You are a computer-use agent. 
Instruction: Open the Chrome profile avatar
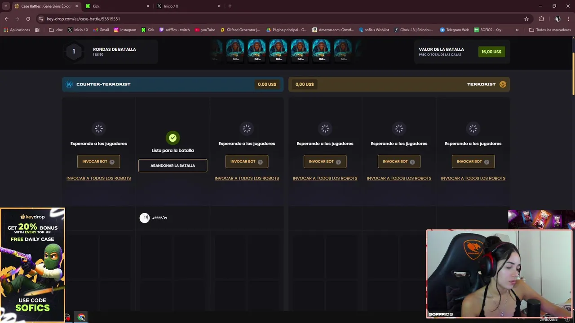tap(557, 19)
